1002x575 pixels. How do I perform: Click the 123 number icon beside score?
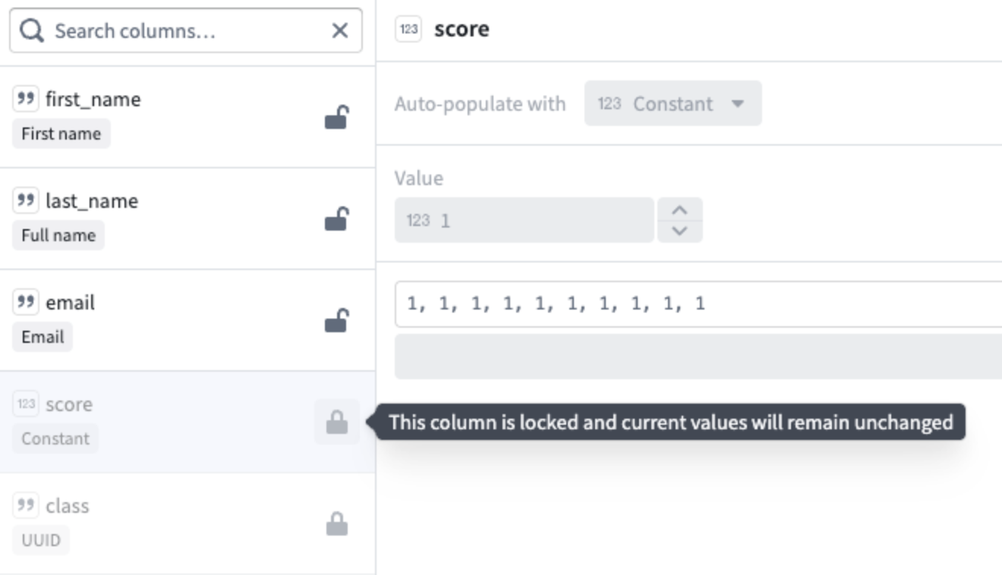pos(27,404)
